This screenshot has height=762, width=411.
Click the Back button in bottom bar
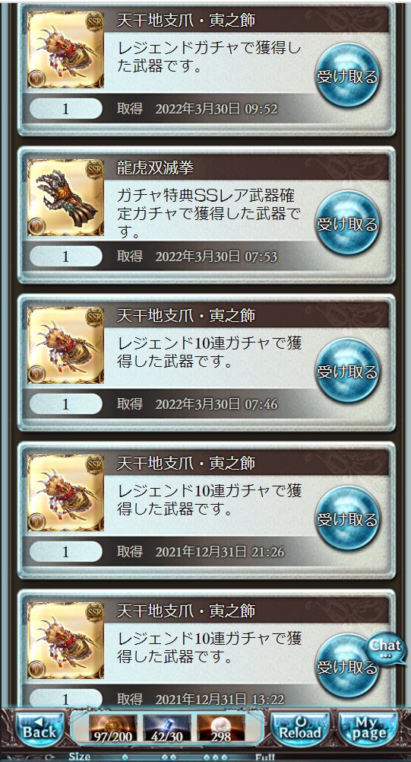(x=40, y=729)
